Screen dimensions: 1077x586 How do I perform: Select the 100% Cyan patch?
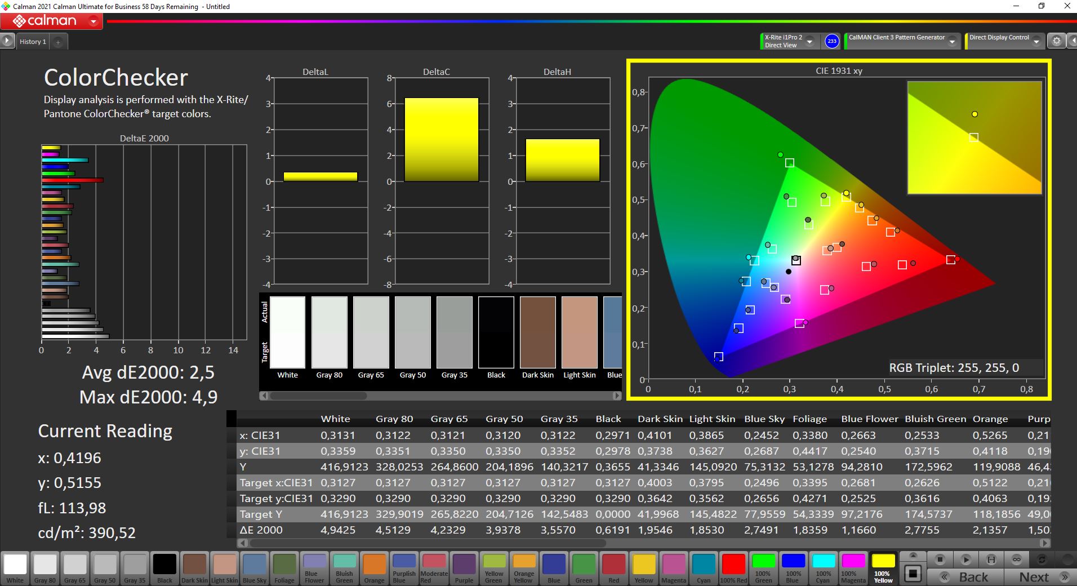click(x=823, y=568)
